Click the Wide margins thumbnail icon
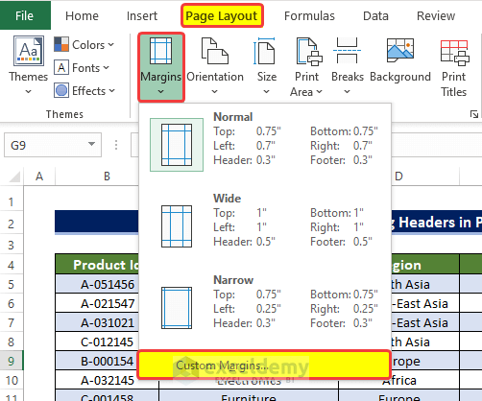The height and width of the screenshot is (401, 482). coord(177,226)
